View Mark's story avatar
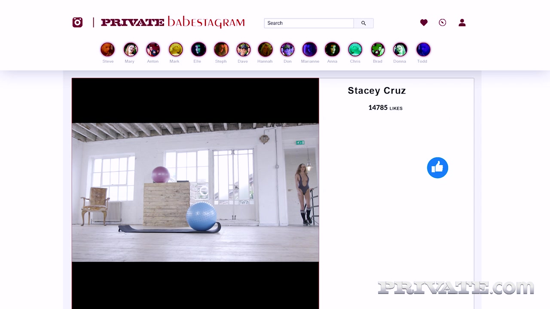 175,50
